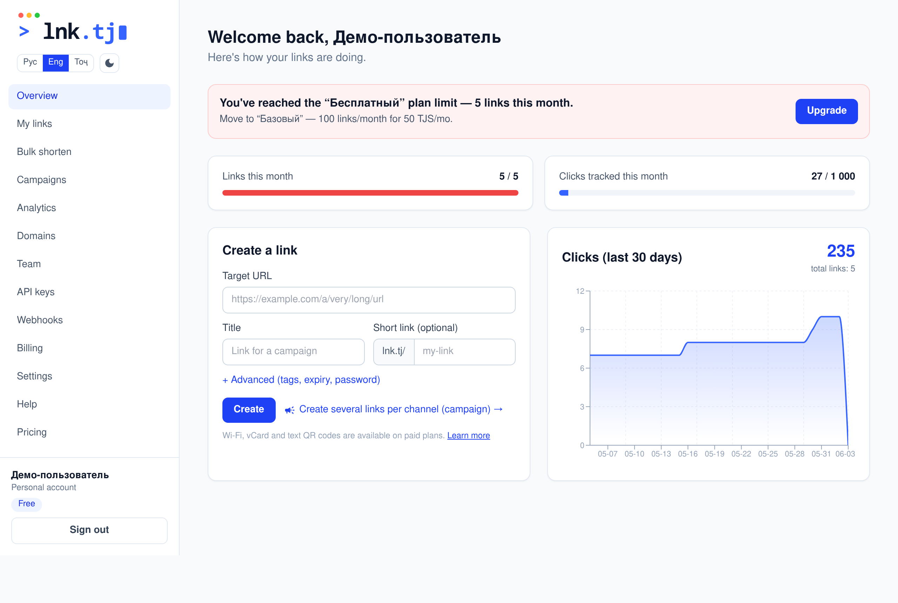Open Bulk shorten

click(89, 152)
